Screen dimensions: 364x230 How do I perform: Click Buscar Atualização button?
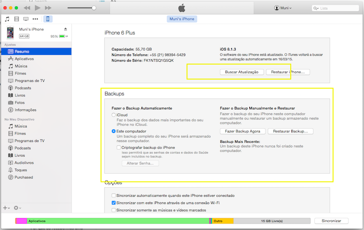coord(242,72)
